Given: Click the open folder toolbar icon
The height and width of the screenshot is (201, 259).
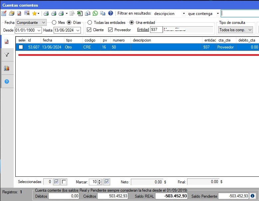Looking at the screenshot, I should pyautogui.click(x=12, y=13).
